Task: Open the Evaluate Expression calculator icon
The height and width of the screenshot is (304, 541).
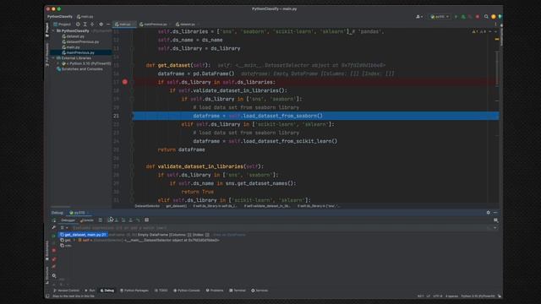Action: pos(146,220)
